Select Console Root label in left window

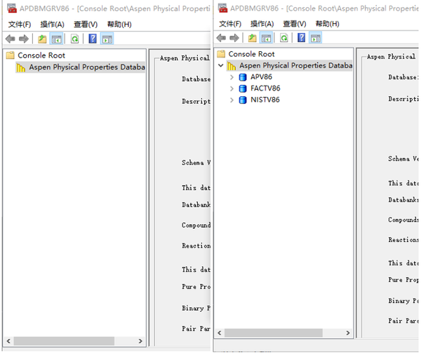pyautogui.click(x=41, y=55)
